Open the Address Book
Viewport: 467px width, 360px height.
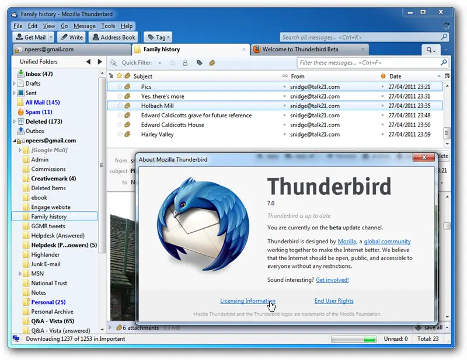coord(113,37)
